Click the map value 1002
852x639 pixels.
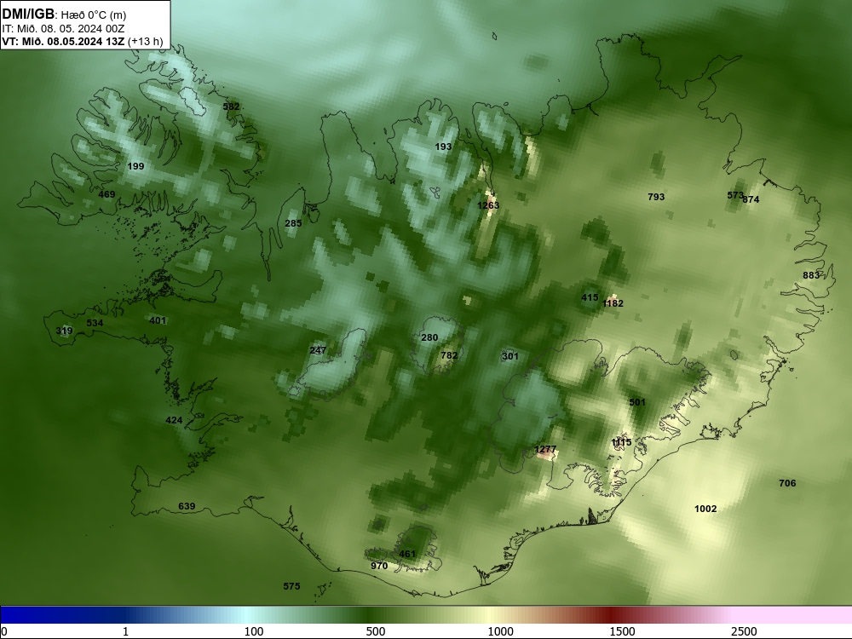coord(705,509)
